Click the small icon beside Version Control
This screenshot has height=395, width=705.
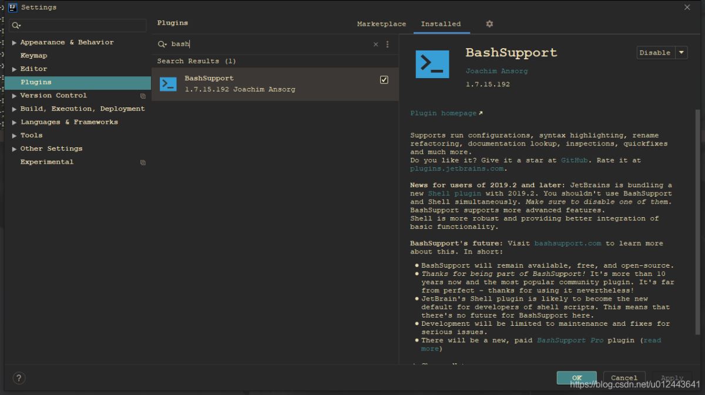point(143,96)
